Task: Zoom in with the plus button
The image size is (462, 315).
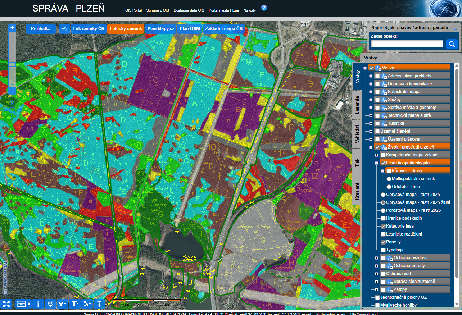Action: tap(12, 28)
